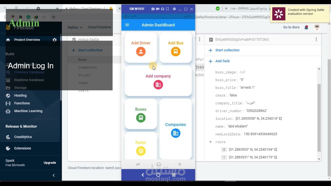Image resolution: width=331 pixels, height=186 pixels.
Task: Click the name value "abd elsalam"
Action: (x=238, y=126)
